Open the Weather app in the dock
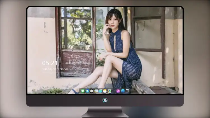 click(87, 91)
